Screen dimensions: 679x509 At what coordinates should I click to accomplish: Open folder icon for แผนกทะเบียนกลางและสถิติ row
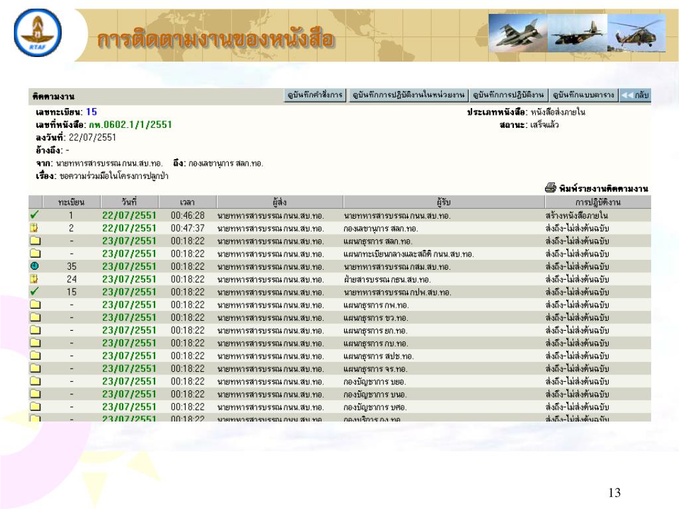[35, 253]
